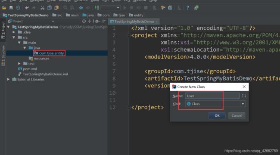
Task: Click the Synchronize refresh icon
Action: pos(18,8)
